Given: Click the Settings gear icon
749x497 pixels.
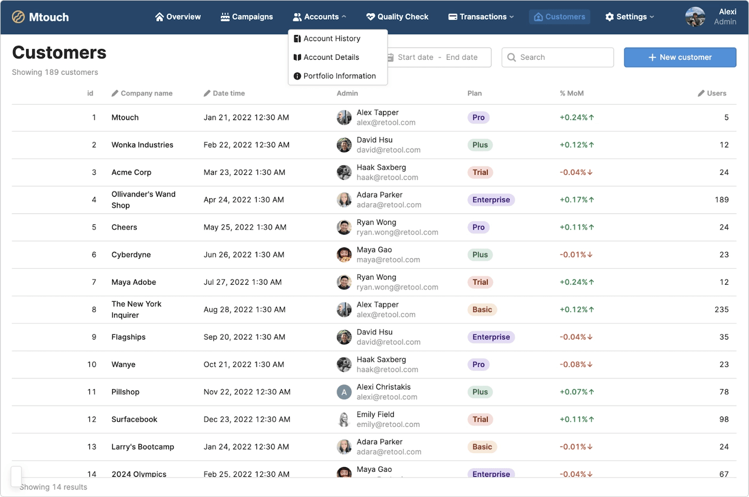Looking at the screenshot, I should tap(609, 17).
